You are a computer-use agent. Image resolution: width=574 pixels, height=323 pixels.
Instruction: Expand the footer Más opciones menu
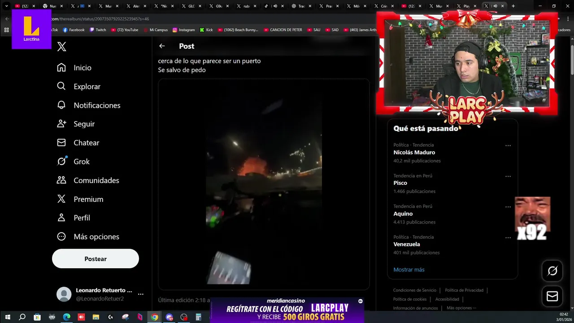pyautogui.click(x=461, y=308)
